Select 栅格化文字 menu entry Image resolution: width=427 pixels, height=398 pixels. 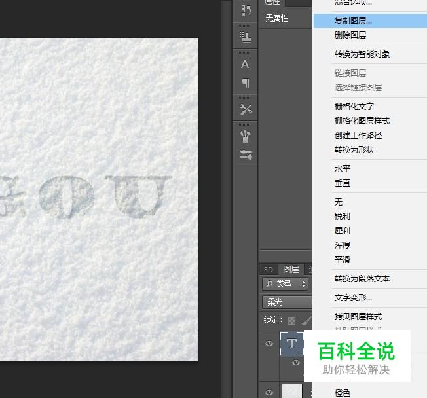[354, 107]
